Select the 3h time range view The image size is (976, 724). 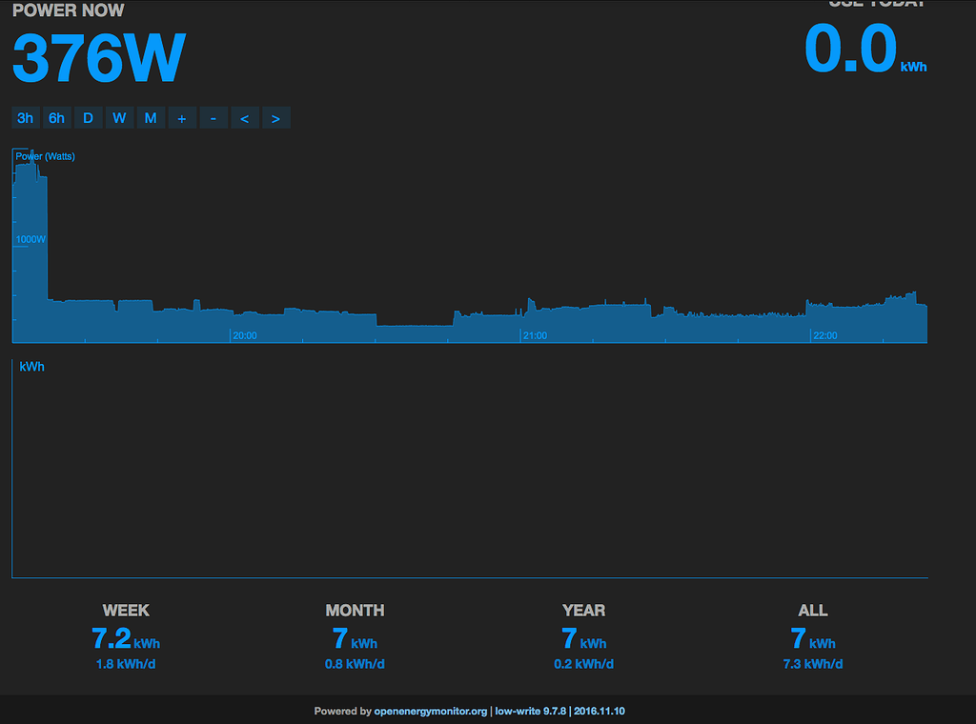pos(25,117)
